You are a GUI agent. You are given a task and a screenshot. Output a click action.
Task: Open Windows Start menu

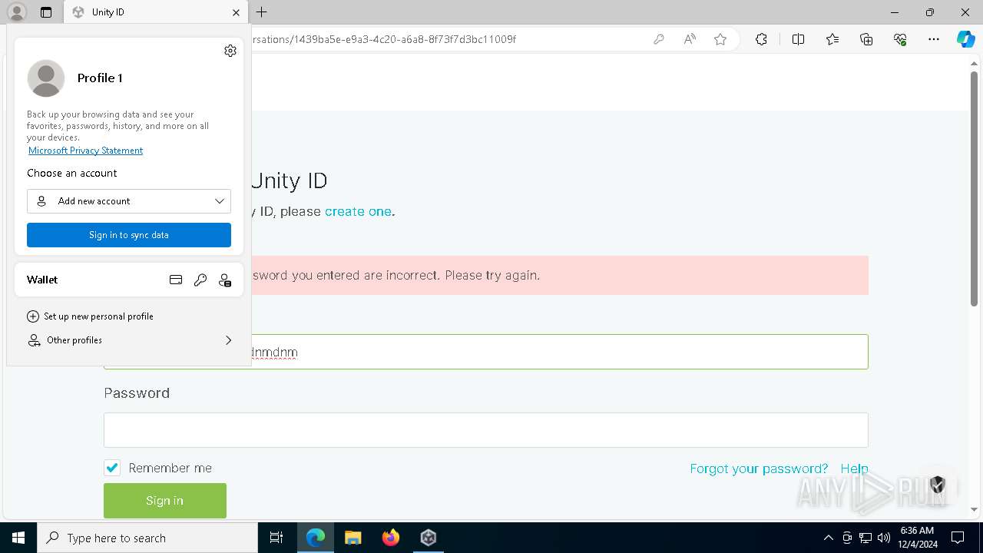[x=18, y=538]
